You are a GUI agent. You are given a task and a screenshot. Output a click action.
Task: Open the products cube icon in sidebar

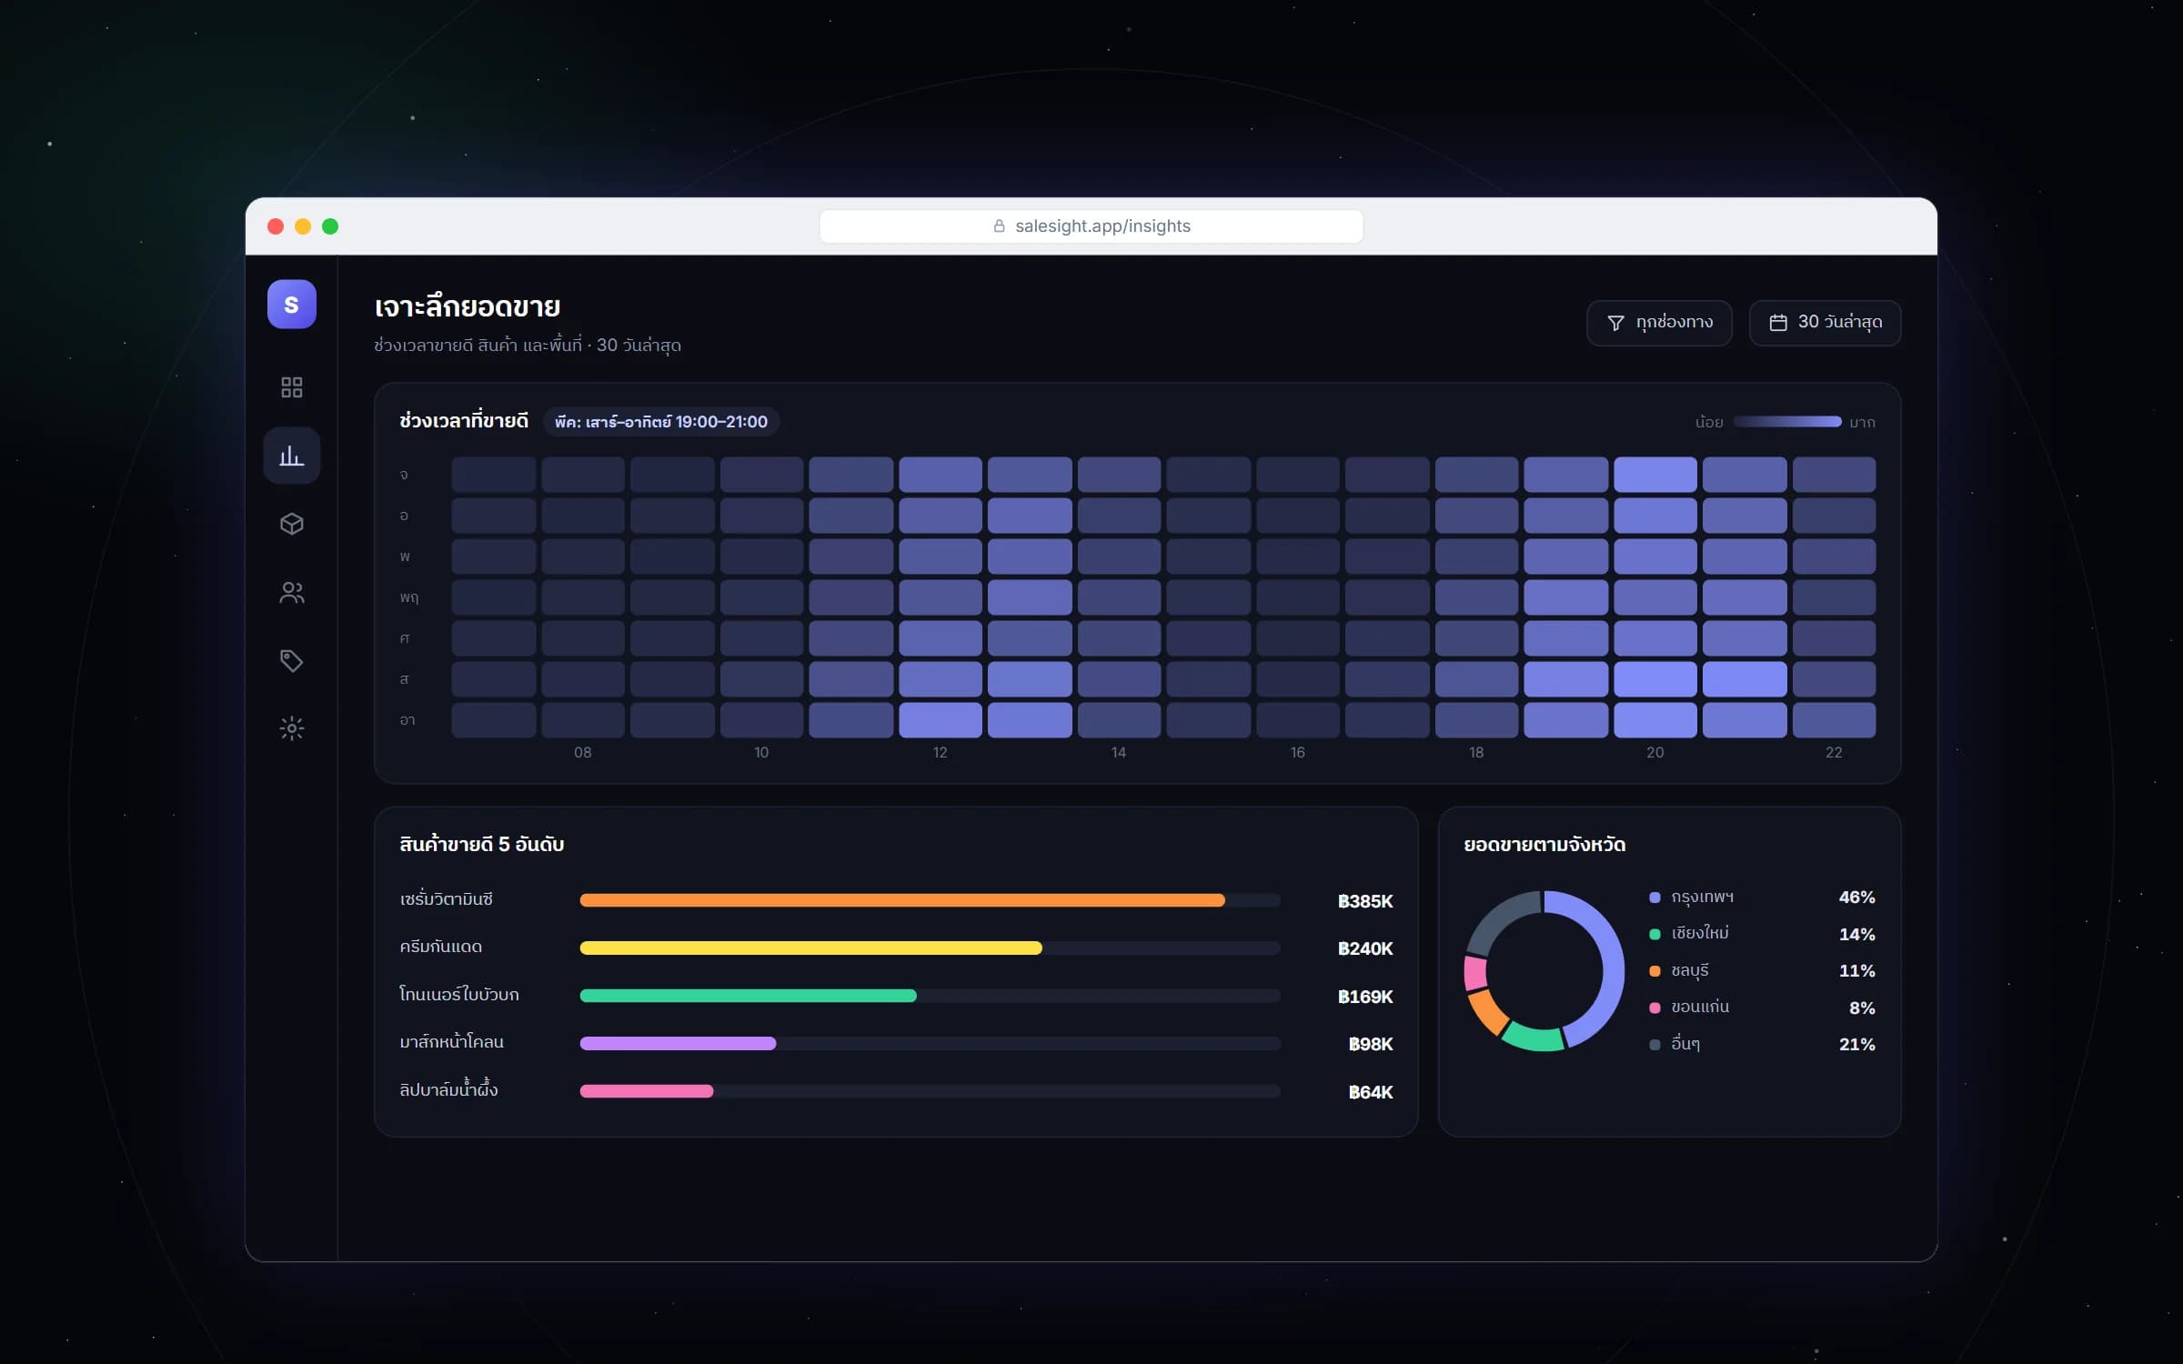[291, 524]
